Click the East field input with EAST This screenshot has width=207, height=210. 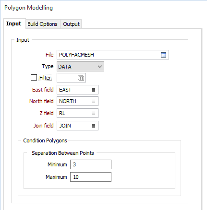click(x=77, y=90)
